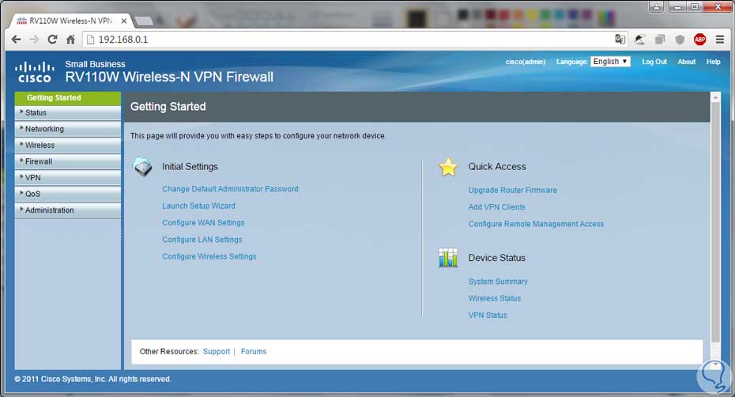Expand the Status menu
This screenshot has width=735, height=397.
pyautogui.click(x=67, y=112)
